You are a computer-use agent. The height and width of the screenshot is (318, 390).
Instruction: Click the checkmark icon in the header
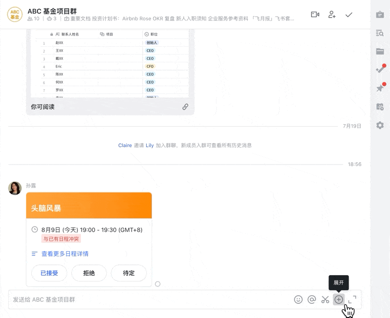[349, 15]
